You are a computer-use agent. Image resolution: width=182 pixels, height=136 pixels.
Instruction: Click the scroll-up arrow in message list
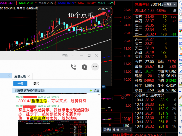point(99,94)
